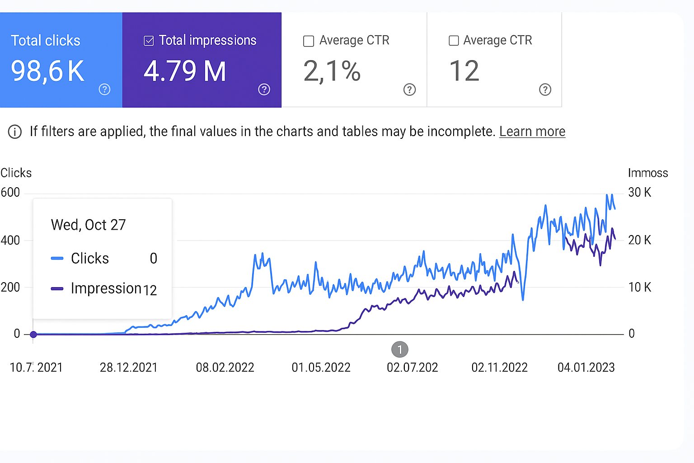Click the 4.79 M impressions value
This screenshot has width=694, height=463.
[x=185, y=71]
